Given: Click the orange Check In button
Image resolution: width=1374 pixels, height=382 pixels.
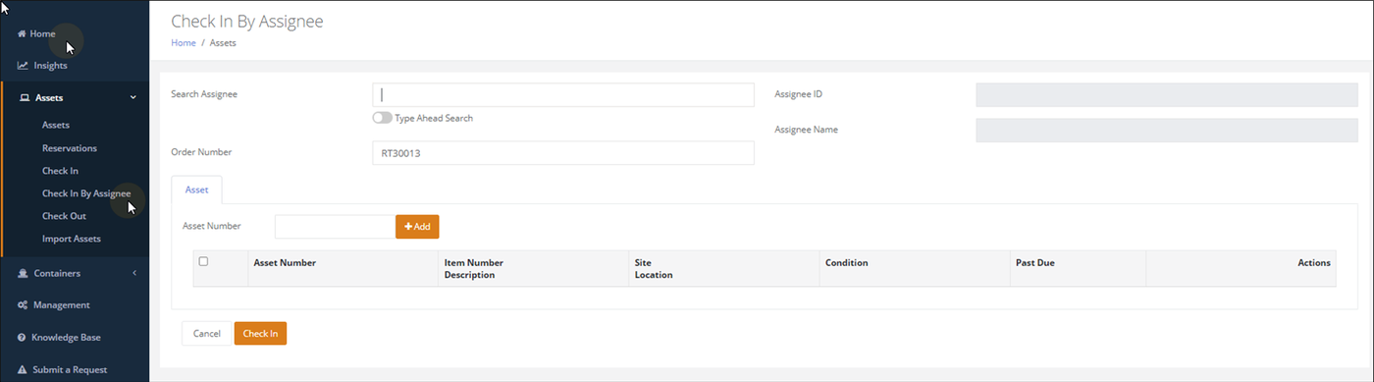Looking at the screenshot, I should click(260, 334).
